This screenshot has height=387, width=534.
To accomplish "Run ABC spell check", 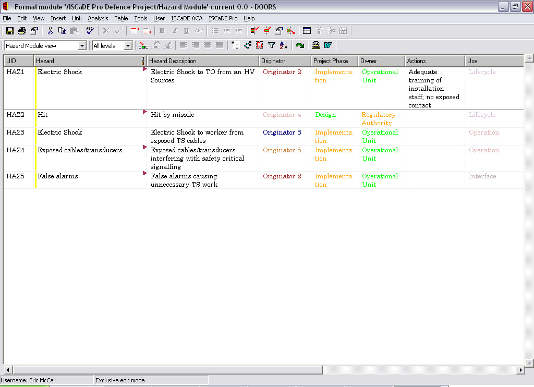I will click(90, 31).
